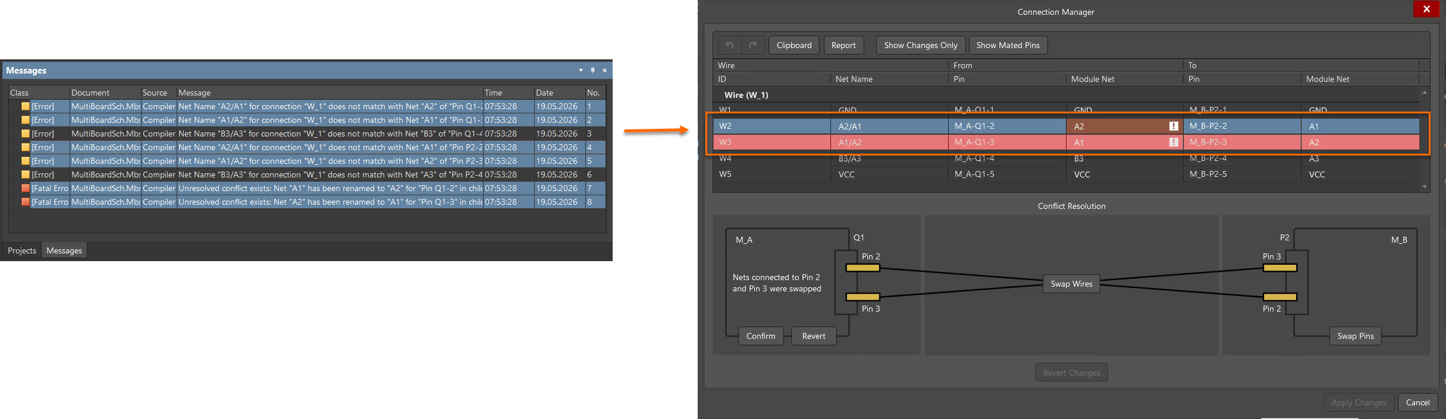Click the Revert Changes button

click(x=1072, y=373)
